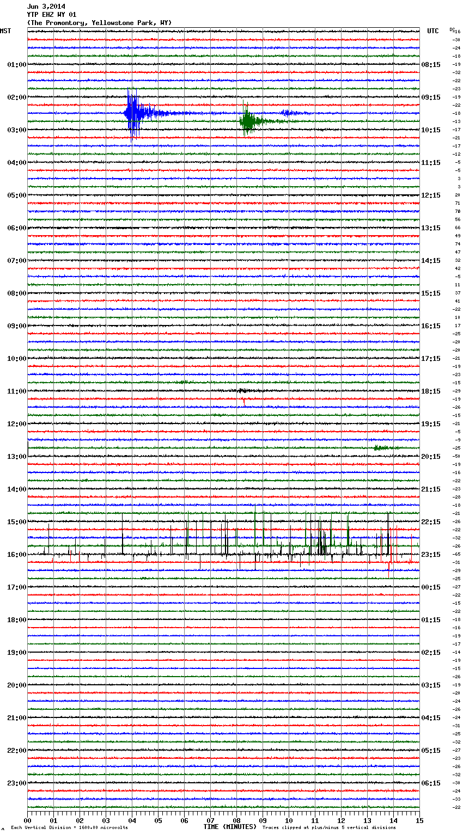Click the 15:00 MST time label

[17, 522]
